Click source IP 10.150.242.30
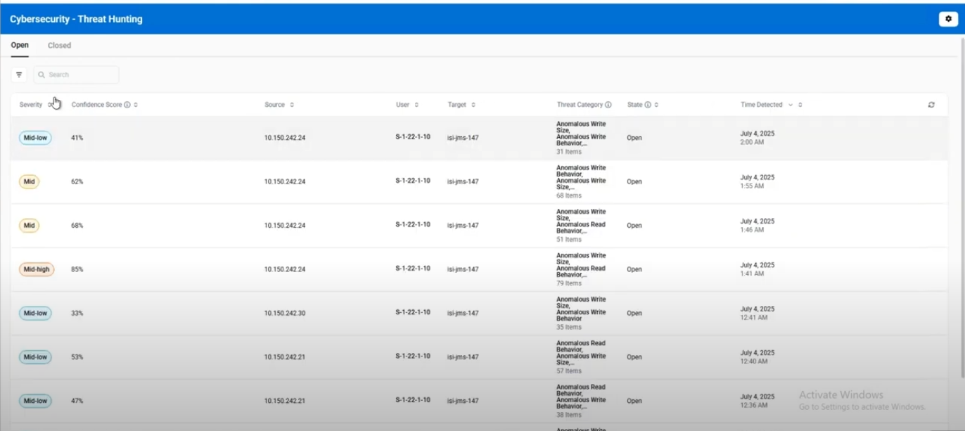 pos(285,313)
